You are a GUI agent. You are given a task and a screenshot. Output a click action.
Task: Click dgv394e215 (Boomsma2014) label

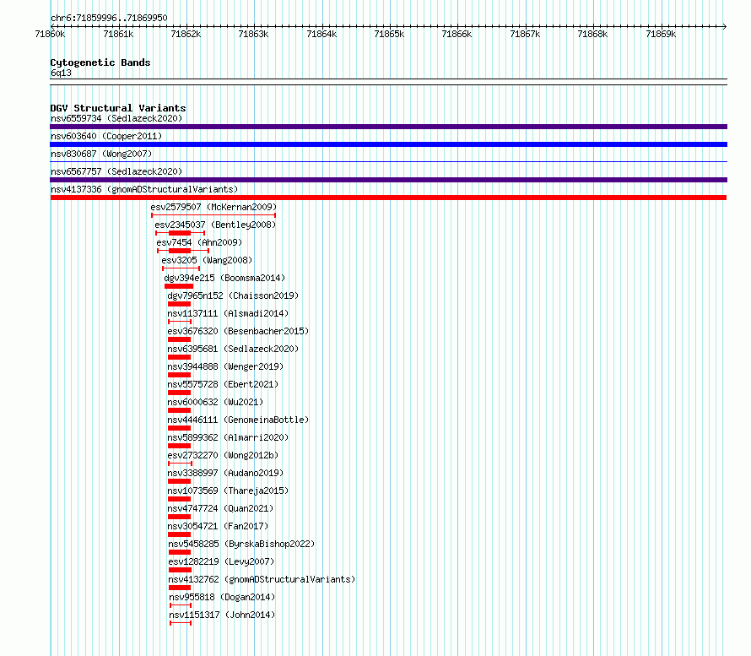tap(224, 278)
